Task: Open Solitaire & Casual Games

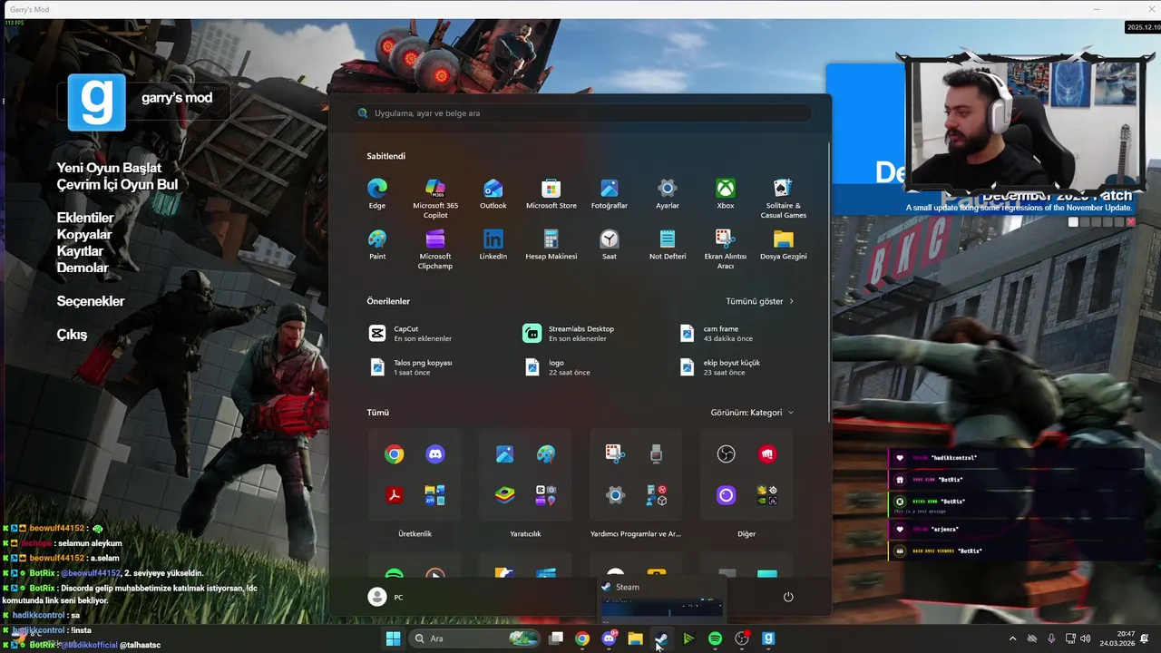Action: point(784,199)
